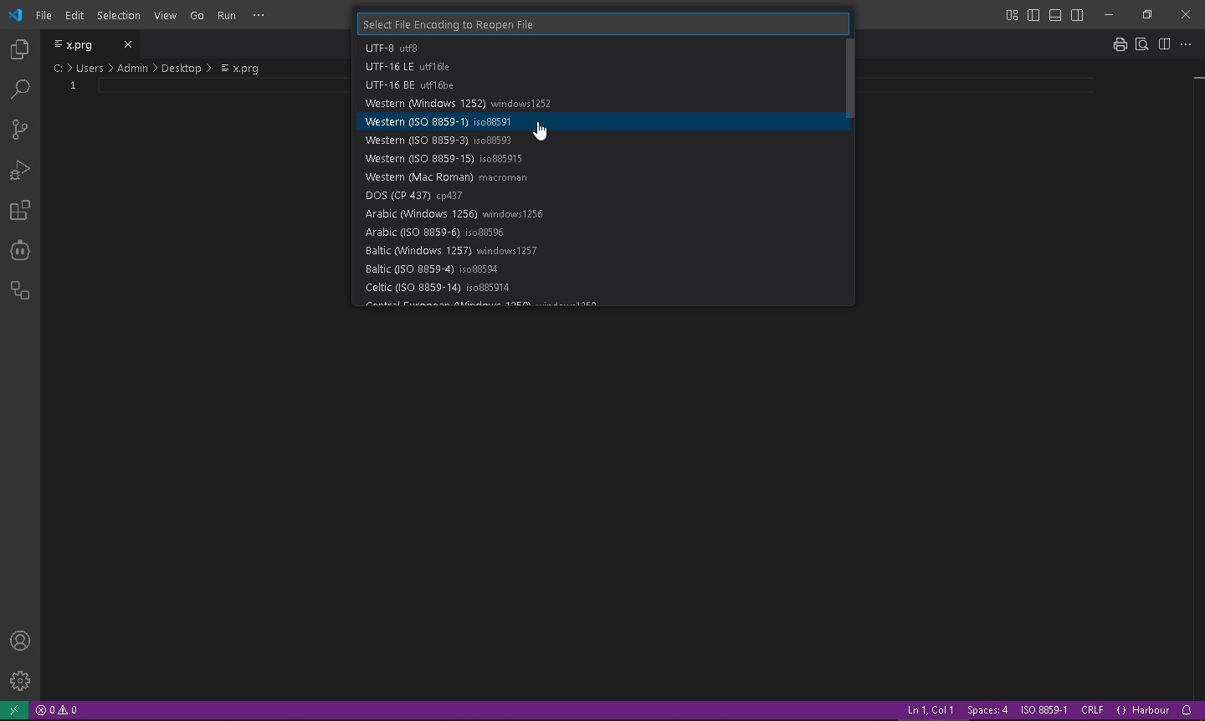Open the CRLF end-of-line selector
1205x721 pixels.
coord(1092,710)
